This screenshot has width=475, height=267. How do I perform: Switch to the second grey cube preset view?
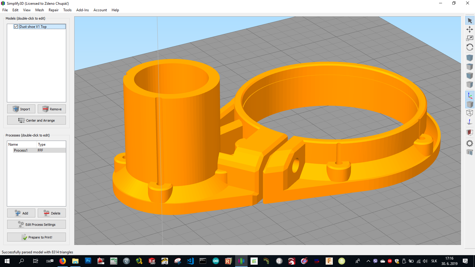click(470, 66)
